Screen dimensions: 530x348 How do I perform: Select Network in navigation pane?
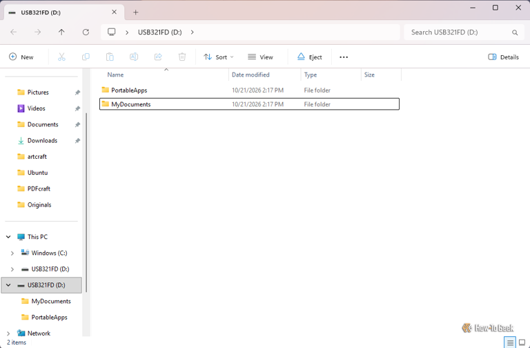point(39,333)
